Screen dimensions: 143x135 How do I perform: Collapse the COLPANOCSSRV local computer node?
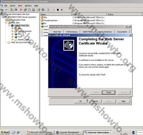pos(2,17)
